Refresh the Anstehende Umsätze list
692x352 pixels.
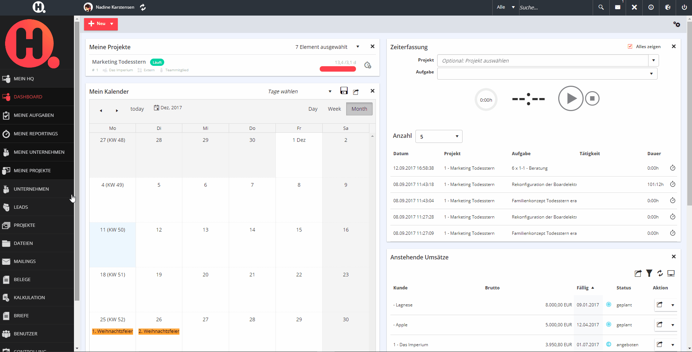click(660, 273)
